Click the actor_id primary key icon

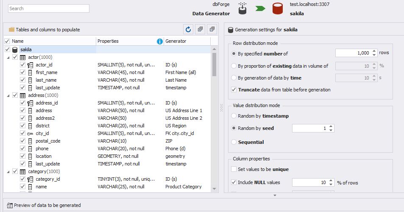click(x=30, y=65)
